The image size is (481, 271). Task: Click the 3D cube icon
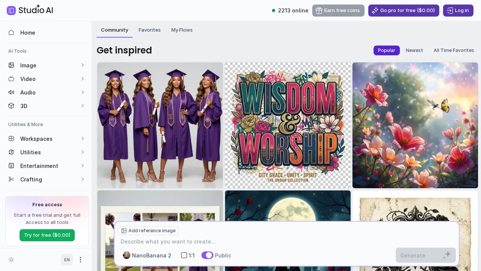11,106
